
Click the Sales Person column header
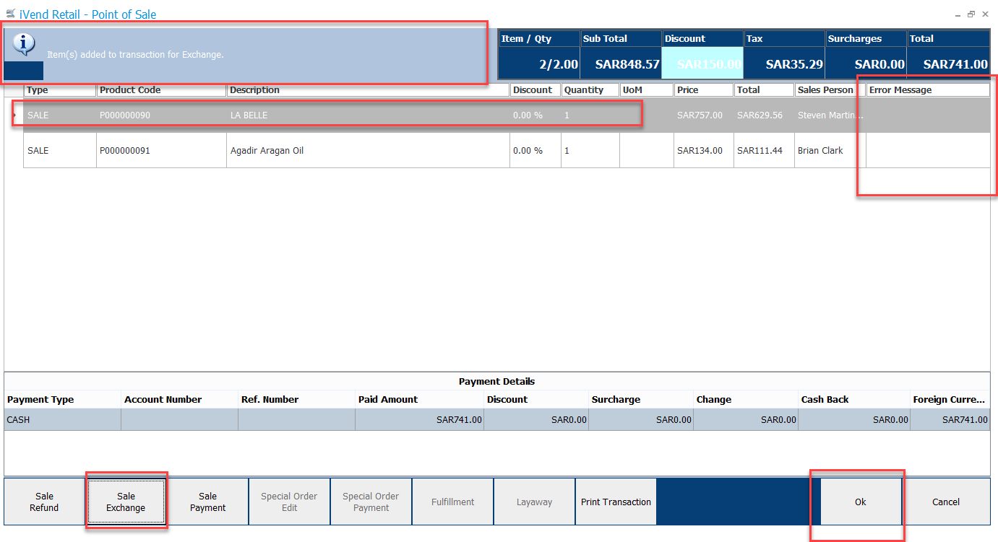(x=830, y=90)
